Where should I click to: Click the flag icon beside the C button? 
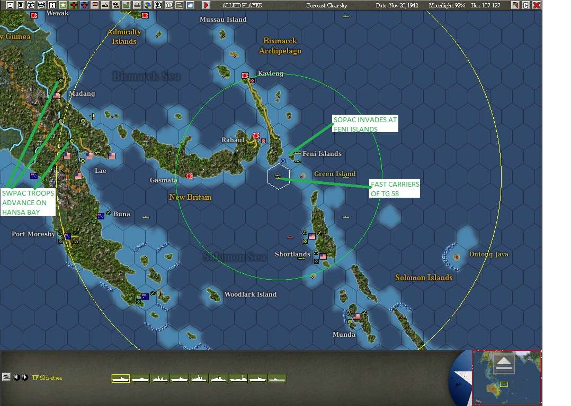[515, 5]
